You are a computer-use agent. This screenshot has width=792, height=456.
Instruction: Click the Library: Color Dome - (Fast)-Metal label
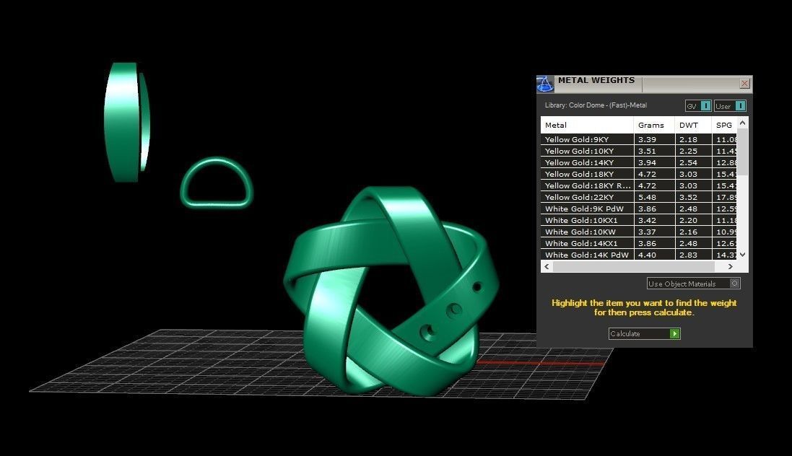(596, 105)
